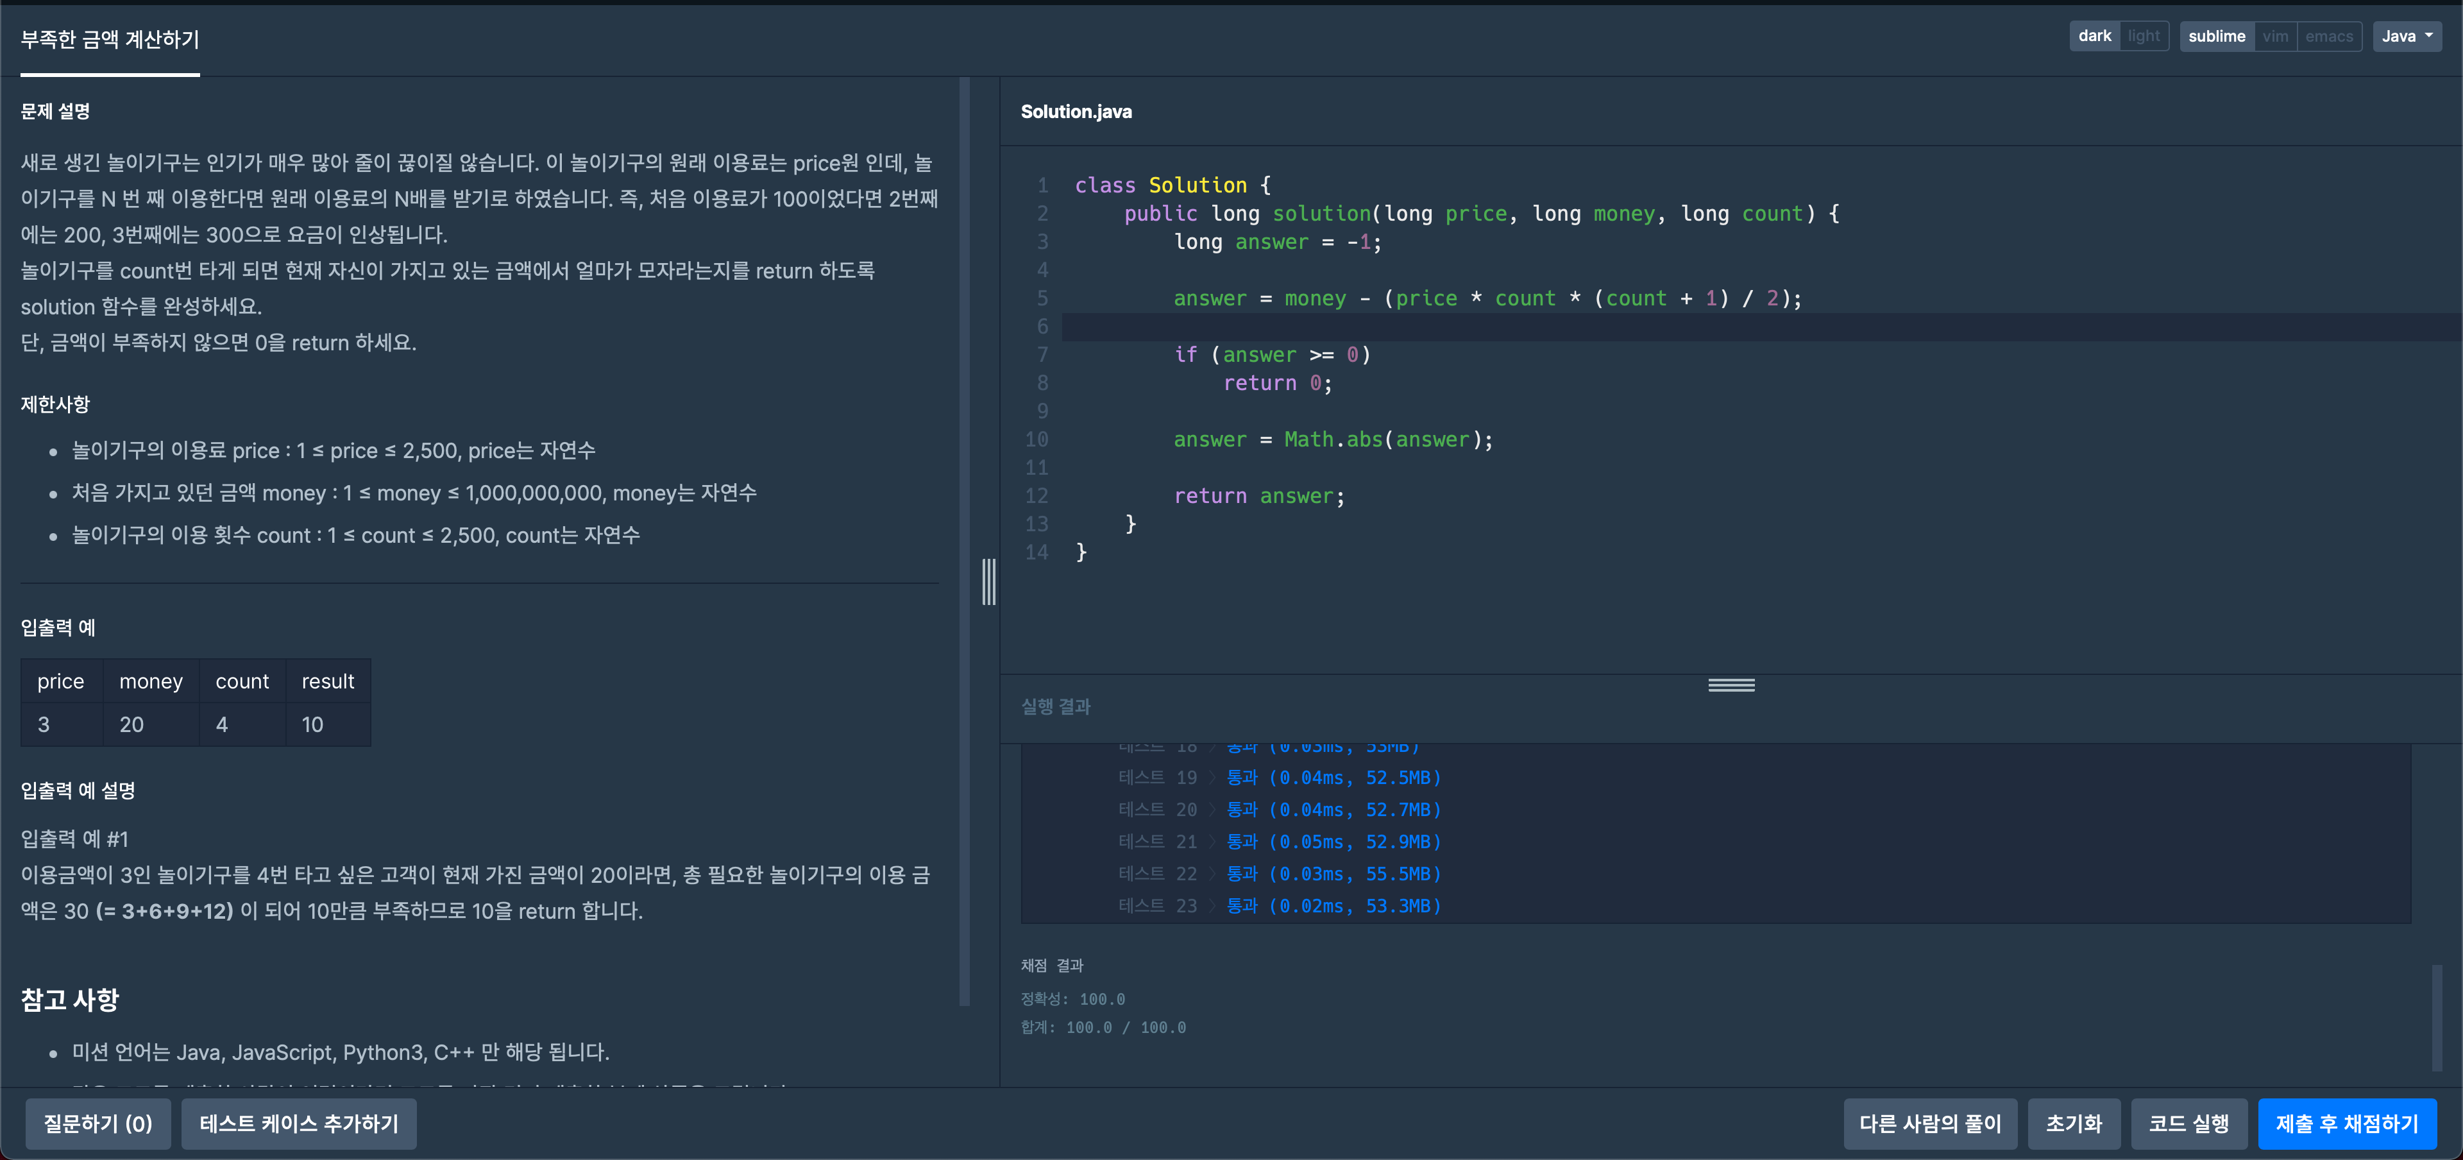2463x1160 pixels.
Task: Select sublime keymap option
Action: 2216,37
